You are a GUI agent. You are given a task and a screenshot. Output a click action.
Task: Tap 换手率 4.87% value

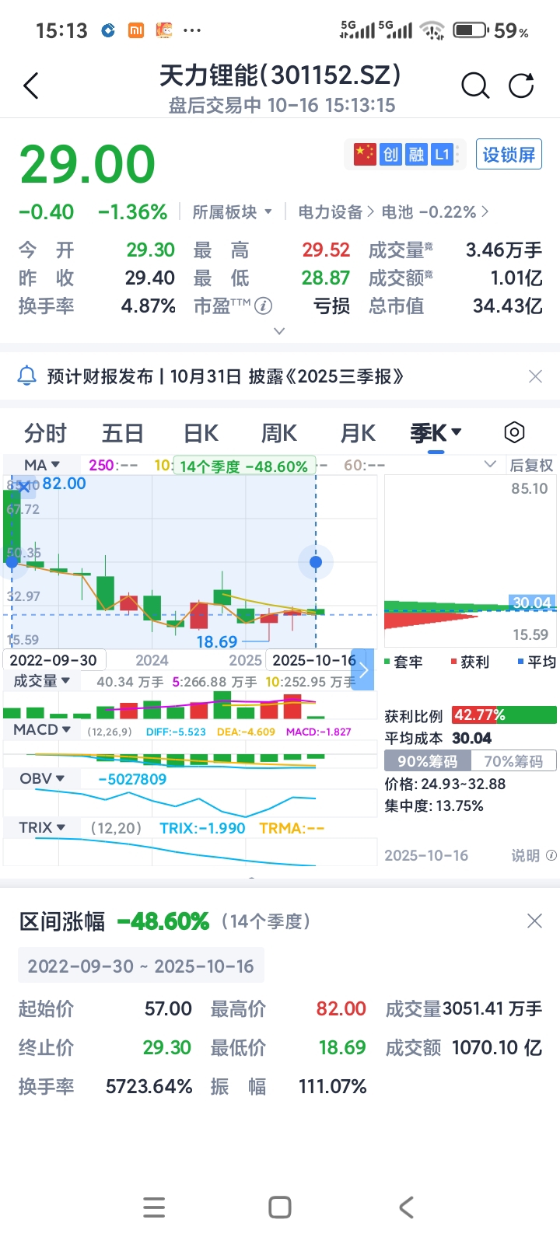(x=149, y=306)
